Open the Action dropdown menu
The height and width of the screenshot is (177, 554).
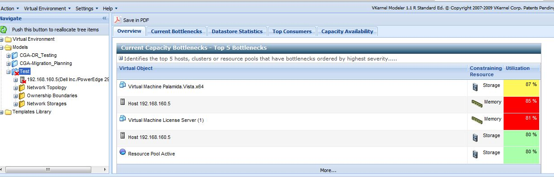9,9
